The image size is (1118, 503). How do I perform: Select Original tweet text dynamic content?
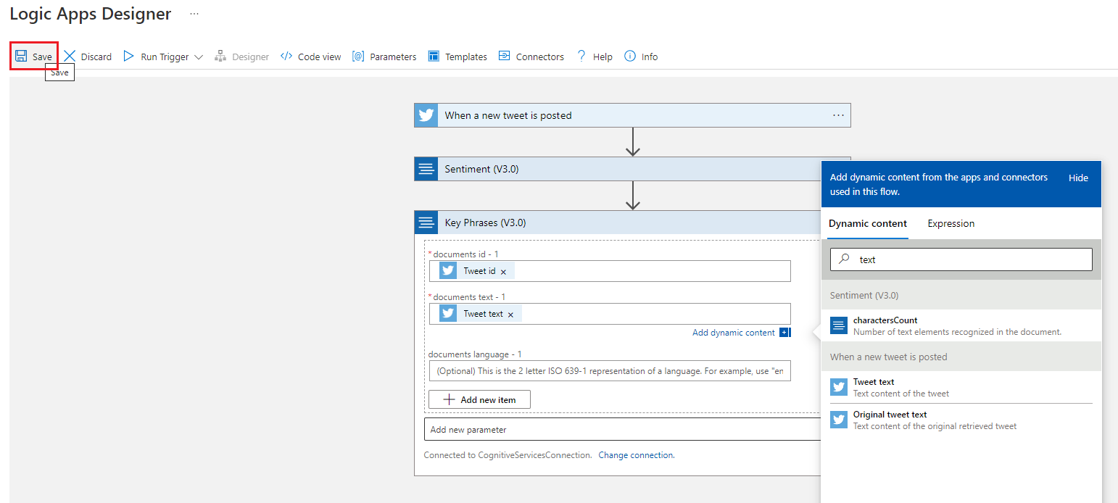pos(961,420)
